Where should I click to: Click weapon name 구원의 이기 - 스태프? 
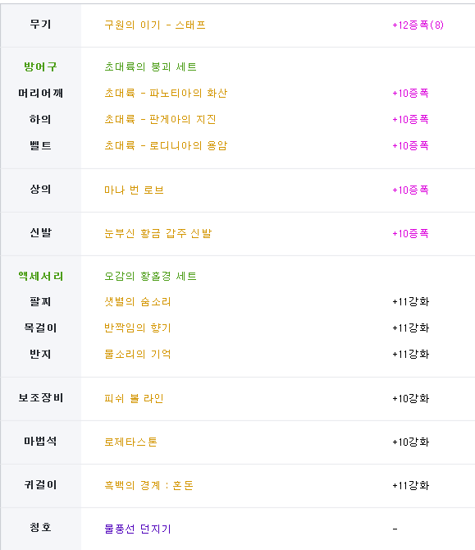click(155, 25)
